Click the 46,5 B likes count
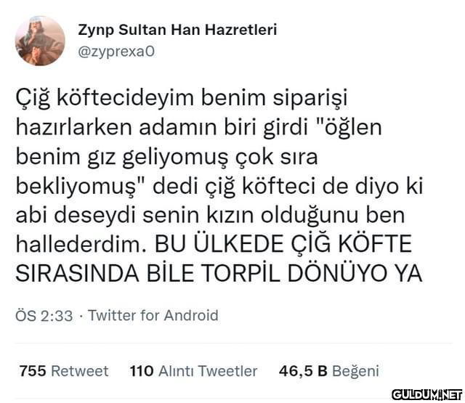Screen dimensions: 465x403 click(x=303, y=371)
